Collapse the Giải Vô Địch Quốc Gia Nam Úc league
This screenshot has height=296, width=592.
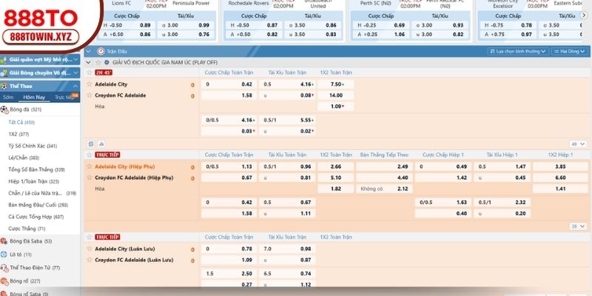tap(88, 62)
